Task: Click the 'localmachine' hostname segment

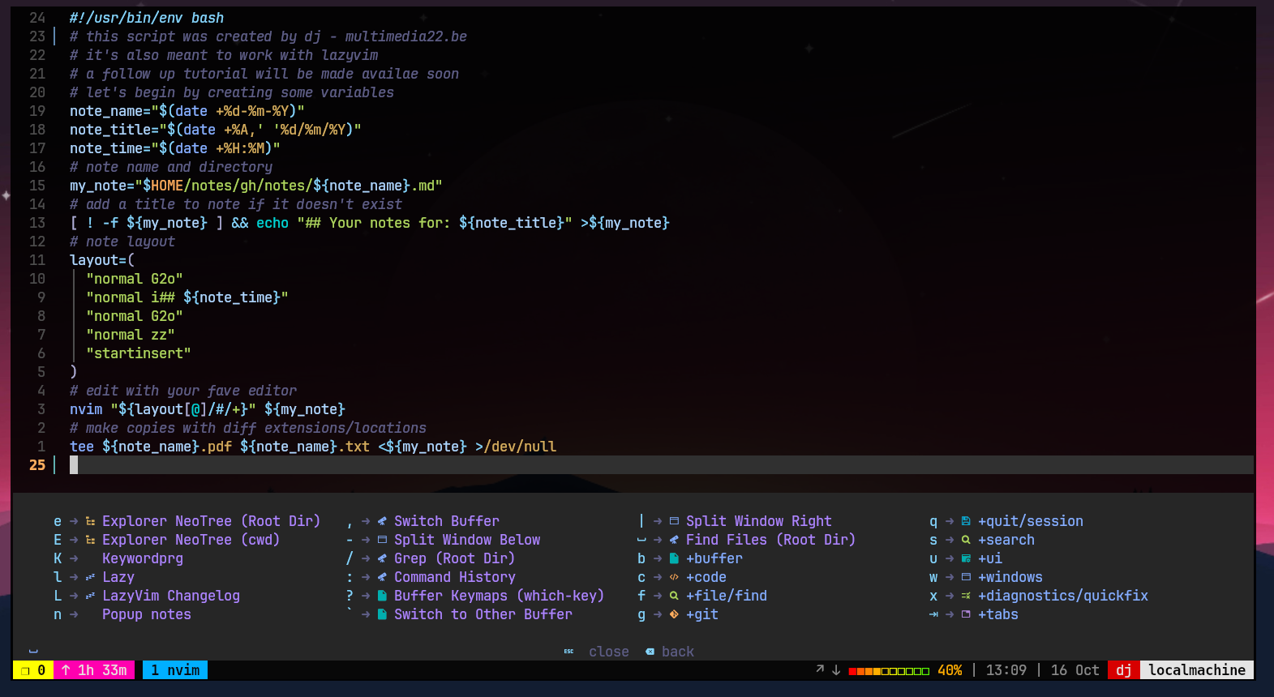Action: click(1197, 670)
